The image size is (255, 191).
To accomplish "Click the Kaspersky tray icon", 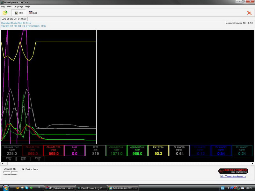I will tap(235, 188).
